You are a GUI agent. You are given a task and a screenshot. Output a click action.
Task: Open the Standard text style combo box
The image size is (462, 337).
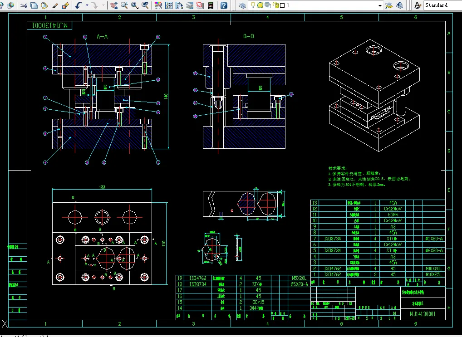(442, 5)
